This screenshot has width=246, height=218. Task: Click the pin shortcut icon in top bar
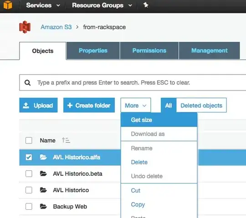pos(146,5)
